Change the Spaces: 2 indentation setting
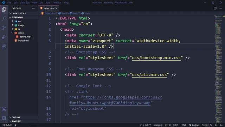The width and height of the screenshot is (225, 127). tap(158, 125)
